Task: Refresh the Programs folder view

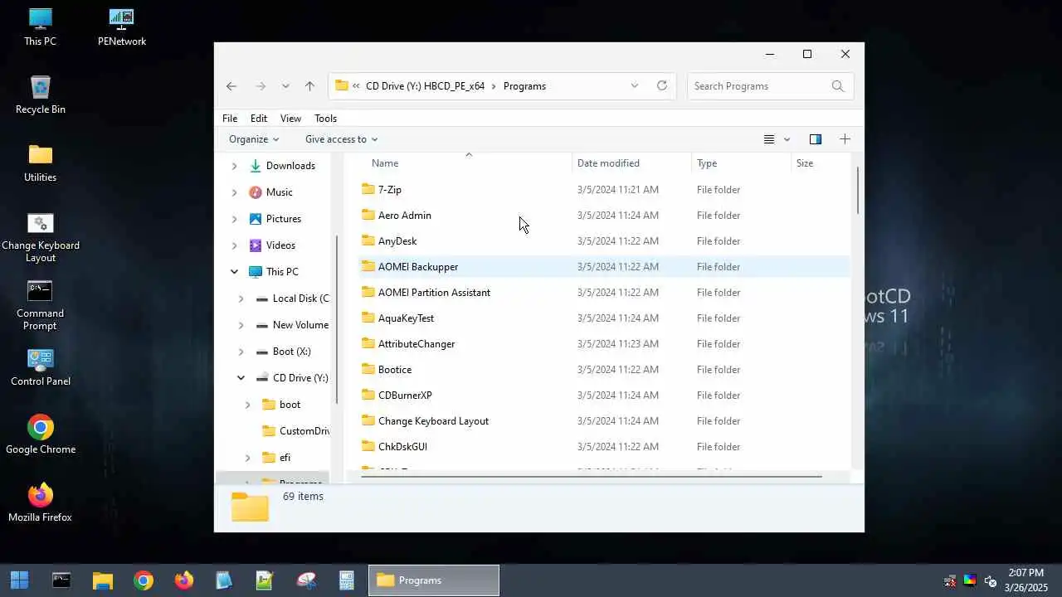Action: (662, 85)
